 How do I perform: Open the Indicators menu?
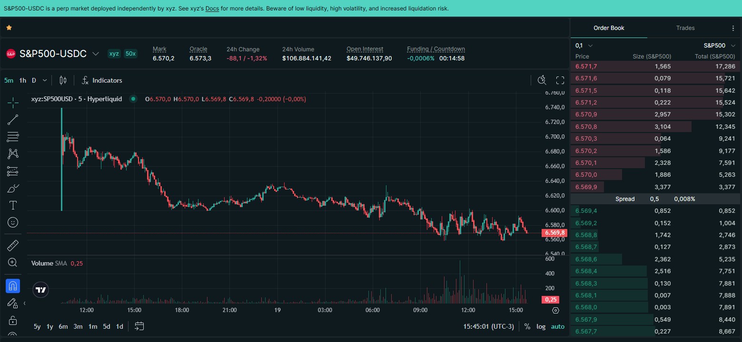click(102, 80)
